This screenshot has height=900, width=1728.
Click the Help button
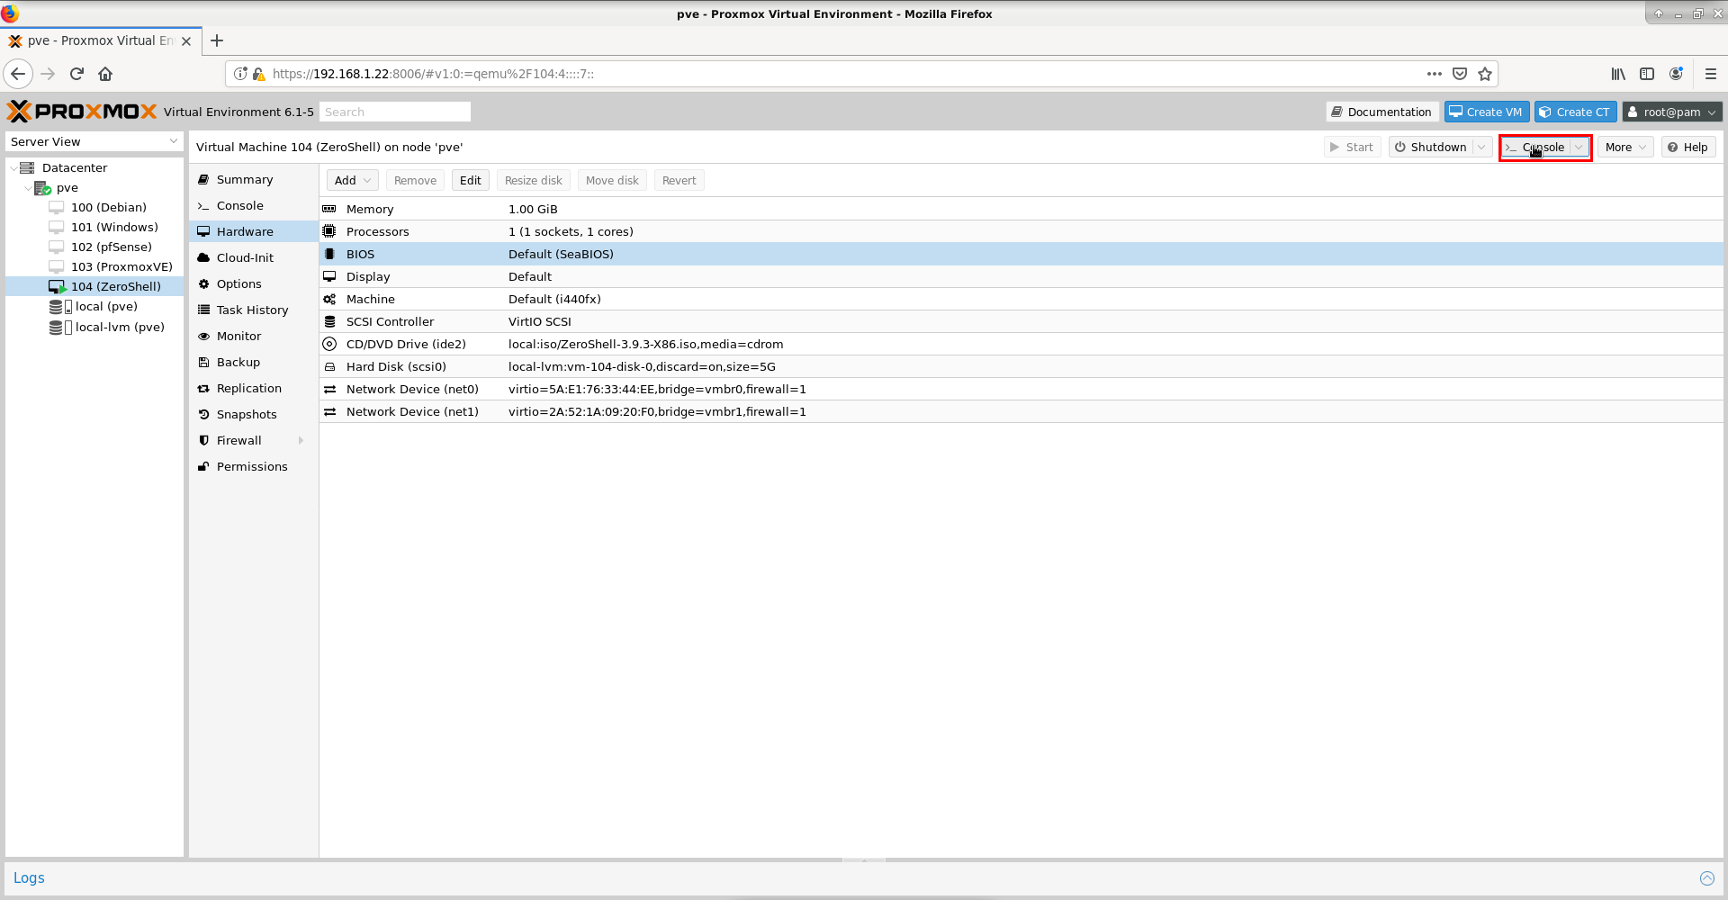tap(1687, 147)
